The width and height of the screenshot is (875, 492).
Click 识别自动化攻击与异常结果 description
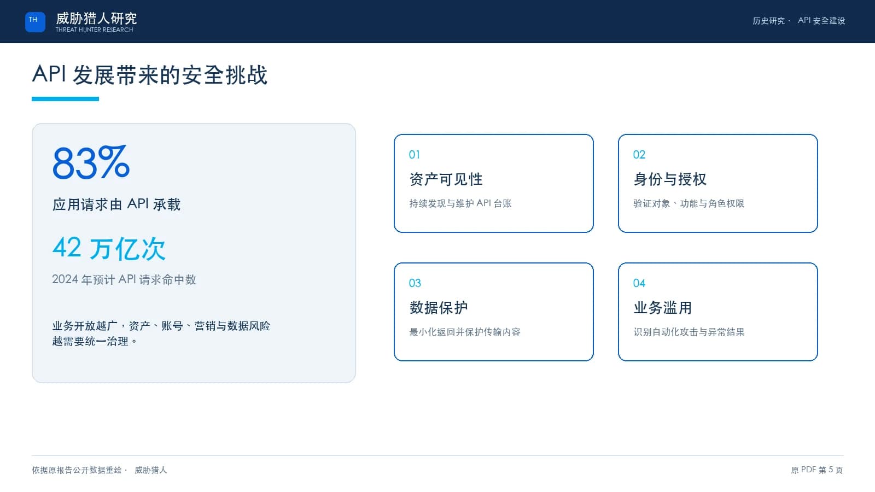click(x=689, y=332)
